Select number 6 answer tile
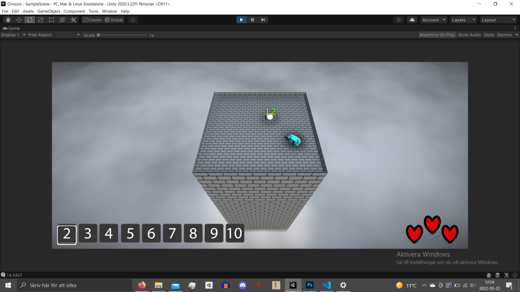The width and height of the screenshot is (520, 292). click(151, 233)
